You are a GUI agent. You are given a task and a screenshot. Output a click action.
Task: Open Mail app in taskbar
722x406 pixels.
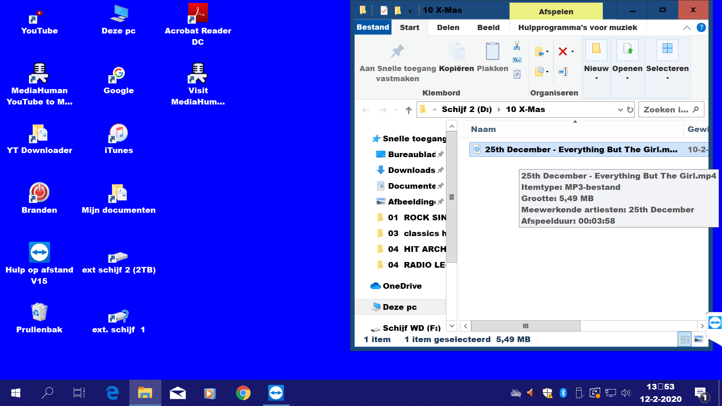click(177, 393)
